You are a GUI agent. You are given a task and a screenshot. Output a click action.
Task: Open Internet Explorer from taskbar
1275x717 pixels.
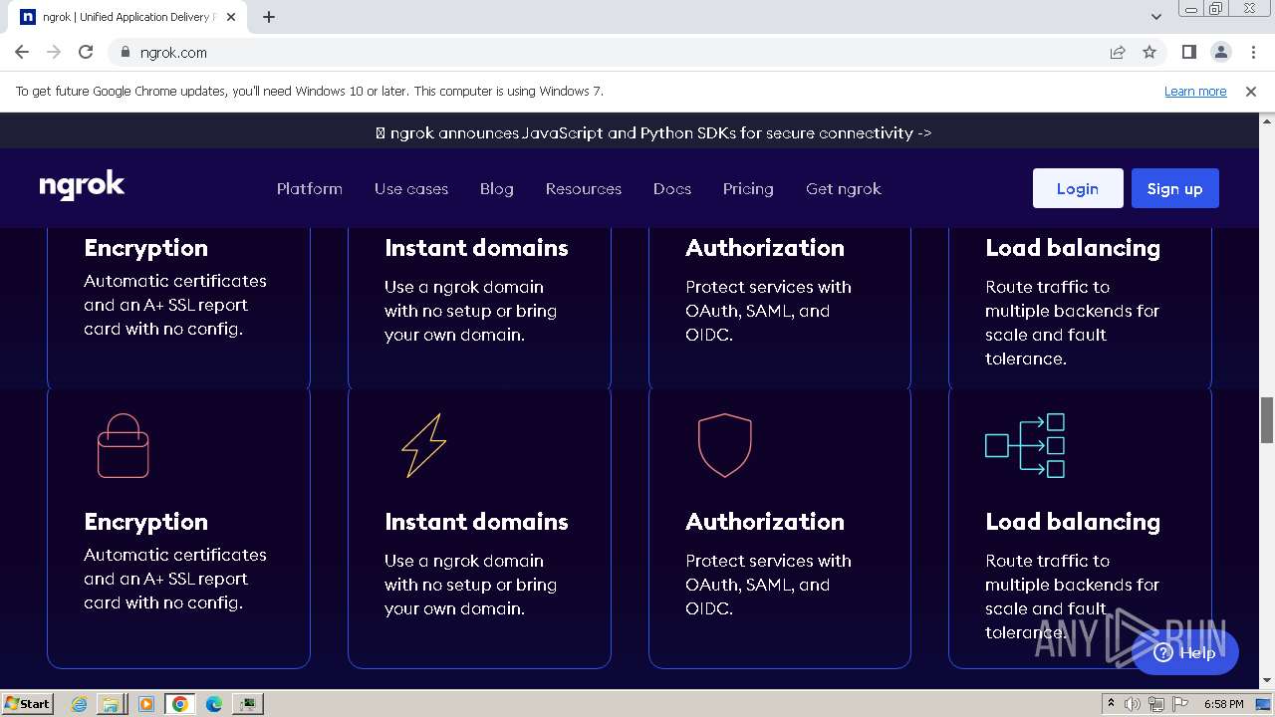click(x=79, y=704)
